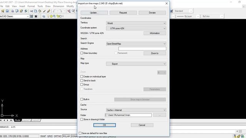Toggle the Built-in checkbox
246x138 pixels.
click(82, 99)
